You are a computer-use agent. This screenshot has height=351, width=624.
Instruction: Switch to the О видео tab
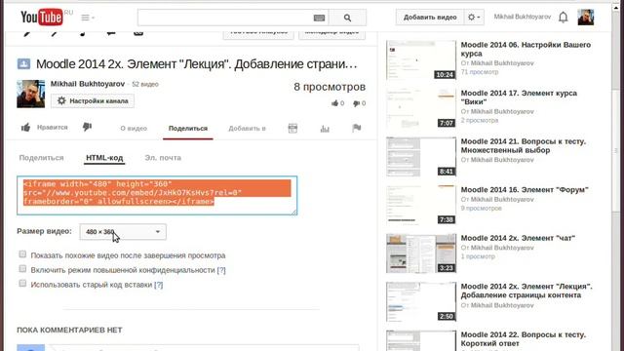(x=134, y=128)
